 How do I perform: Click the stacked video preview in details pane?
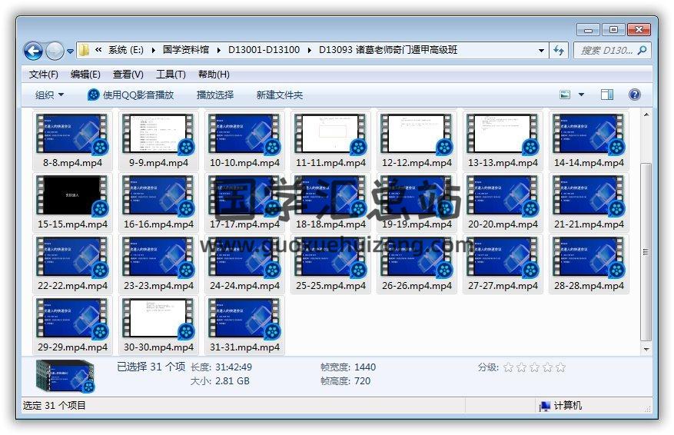(x=66, y=376)
